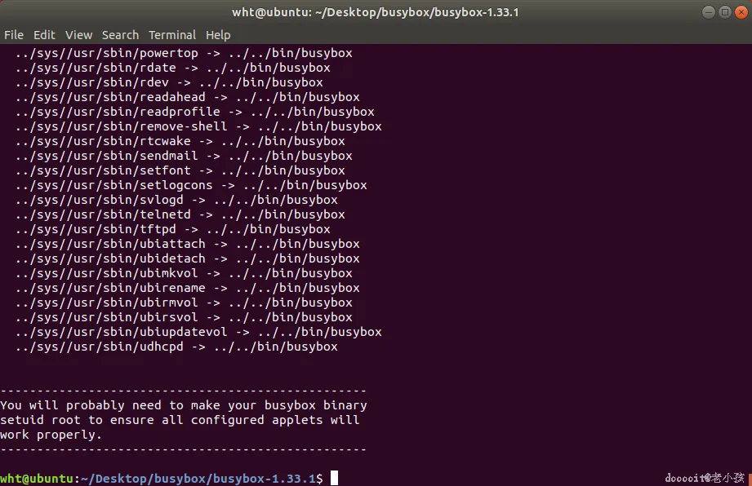
Task: Click the terminal cursor block at prompt
Action: pyautogui.click(x=334, y=478)
